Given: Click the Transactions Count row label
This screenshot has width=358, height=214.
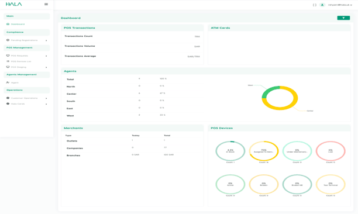Looking at the screenshot, I should [x=78, y=36].
